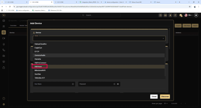Bookmark this page with star icon
Image resolution: width=201 pixels, height=108 pixels.
190,7
